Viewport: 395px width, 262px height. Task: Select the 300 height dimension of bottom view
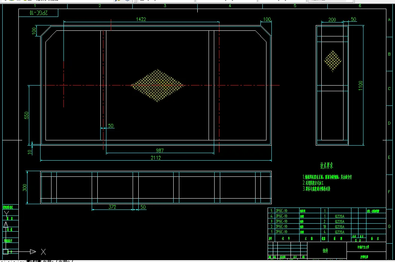tap(25, 188)
